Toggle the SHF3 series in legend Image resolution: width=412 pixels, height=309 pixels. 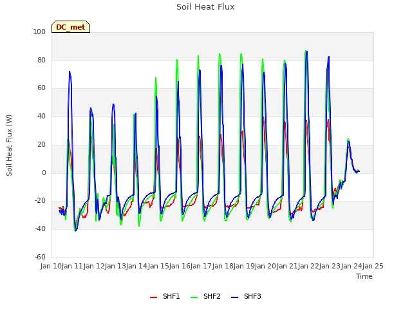point(246,296)
